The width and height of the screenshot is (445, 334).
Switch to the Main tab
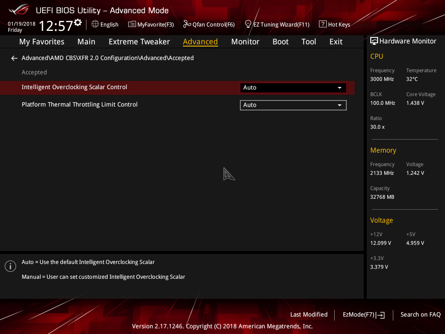coord(86,42)
